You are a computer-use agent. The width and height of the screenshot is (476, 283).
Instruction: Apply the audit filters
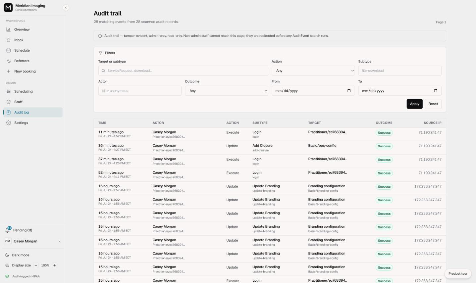(x=415, y=104)
